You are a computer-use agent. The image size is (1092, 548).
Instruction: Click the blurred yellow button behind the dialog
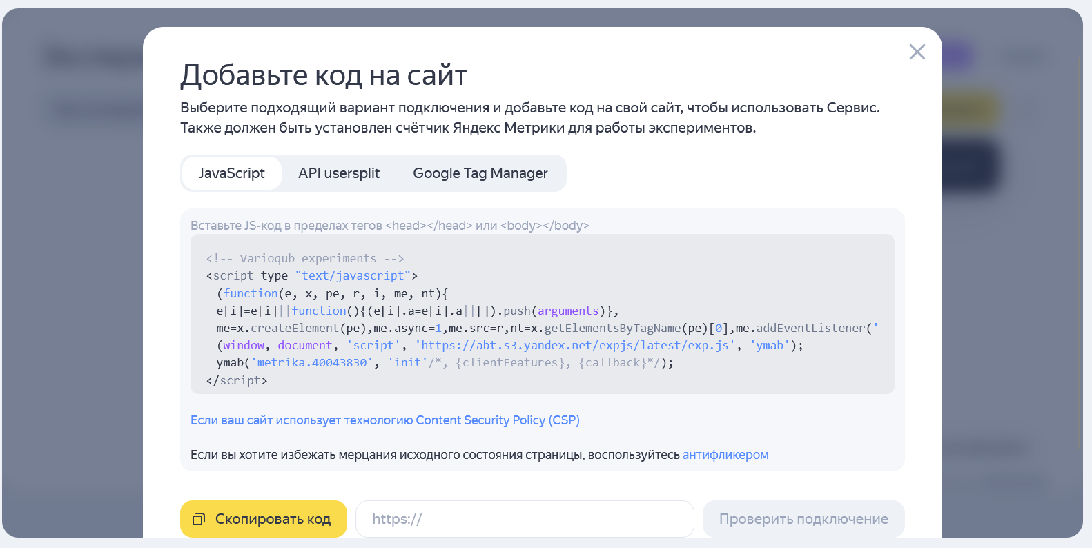coord(971,109)
